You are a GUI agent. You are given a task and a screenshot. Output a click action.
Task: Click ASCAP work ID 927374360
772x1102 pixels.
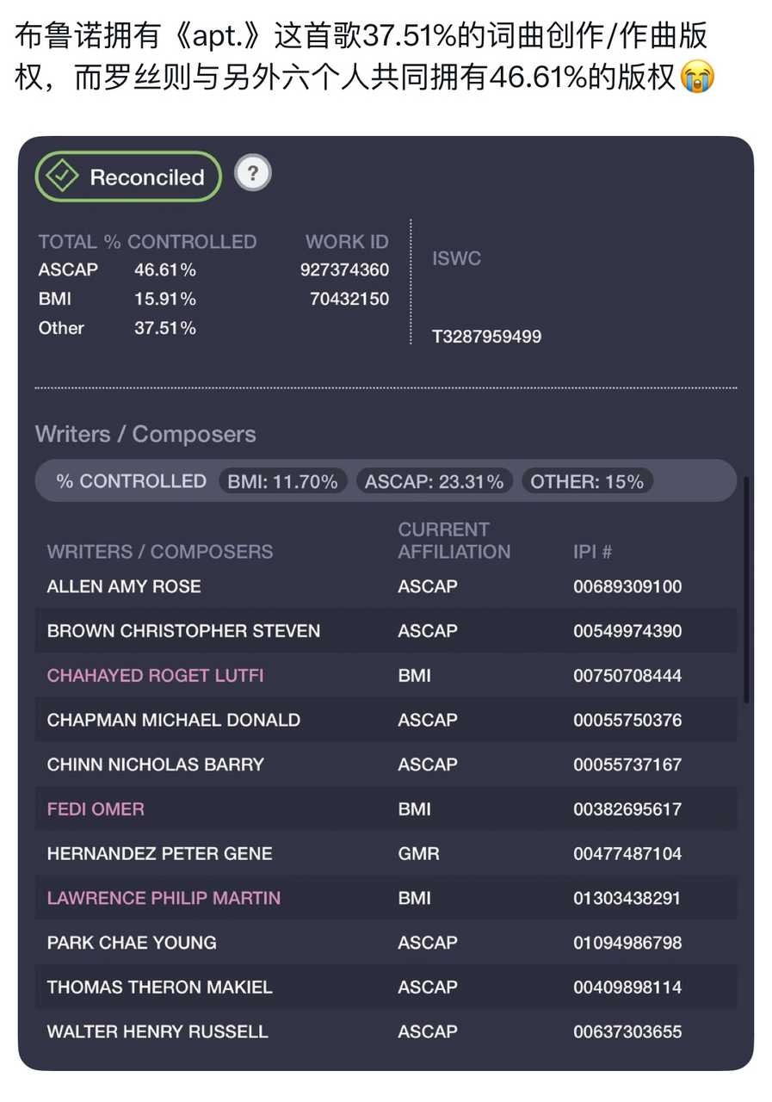[344, 270]
